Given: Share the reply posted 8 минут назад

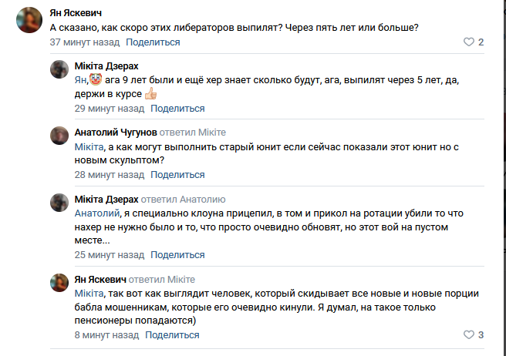Looking at the screenshot, I should pyautogui.click(x=172, y=335).
